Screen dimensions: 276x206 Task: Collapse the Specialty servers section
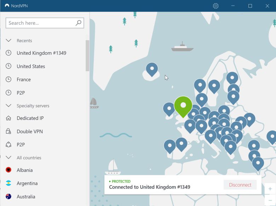[8, 106]
